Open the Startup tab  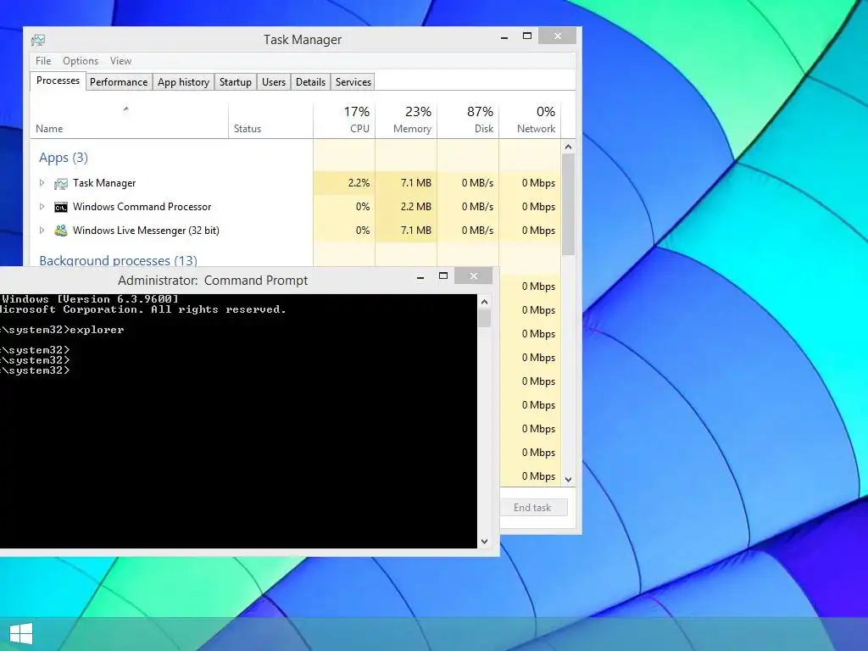click(x=236, y=82)
